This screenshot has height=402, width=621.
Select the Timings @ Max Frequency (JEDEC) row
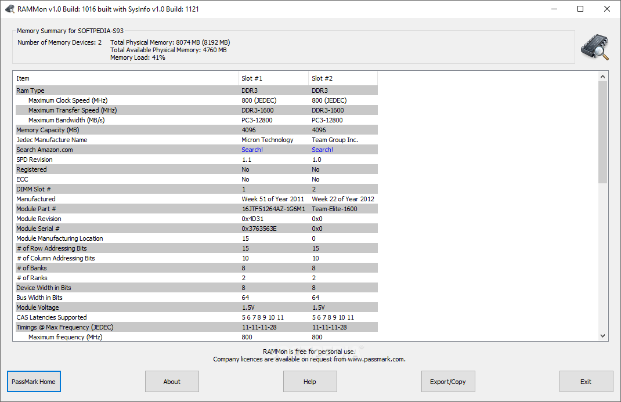click(196, 327)
